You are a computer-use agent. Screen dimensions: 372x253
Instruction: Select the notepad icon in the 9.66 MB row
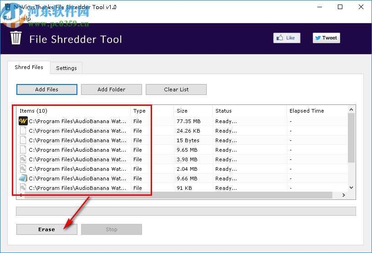click(23, 178)
